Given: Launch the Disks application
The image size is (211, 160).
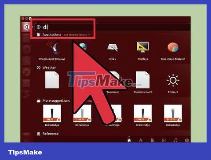Looking at the screenshot, I should pyautogui.click(x=113, y=51).
